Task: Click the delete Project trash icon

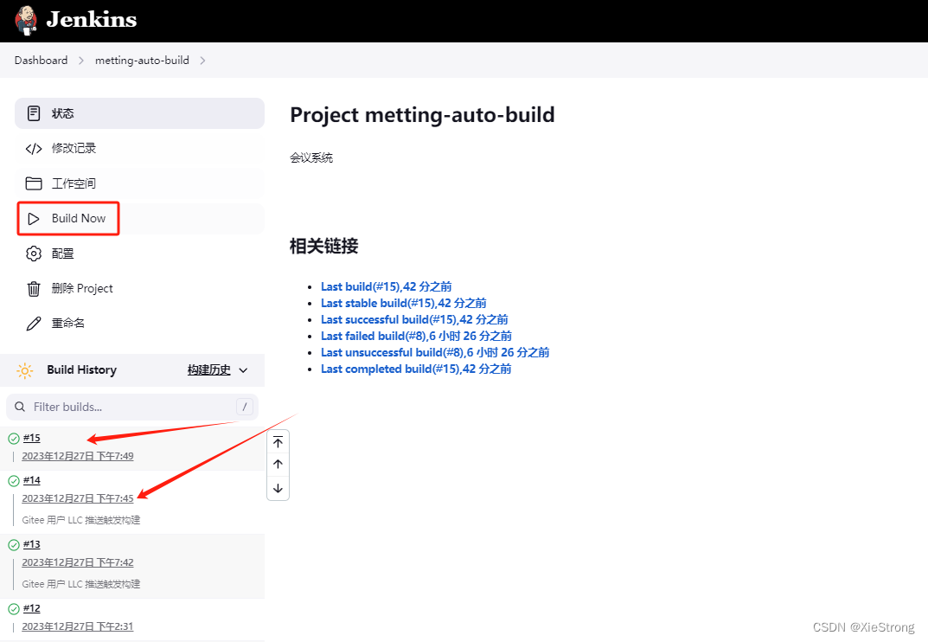Action: (34, 289)
